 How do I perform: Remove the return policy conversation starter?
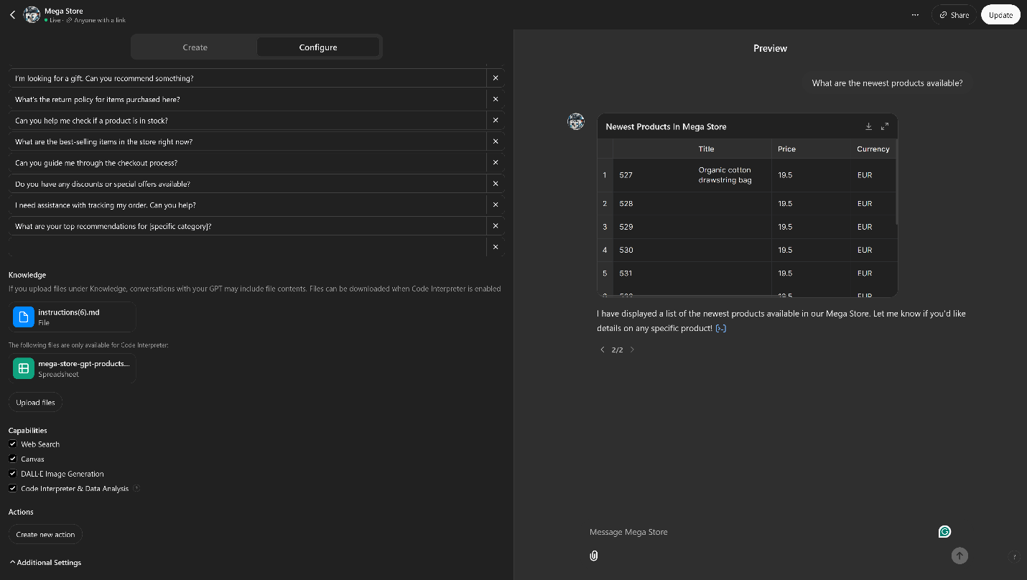(496, 99)
